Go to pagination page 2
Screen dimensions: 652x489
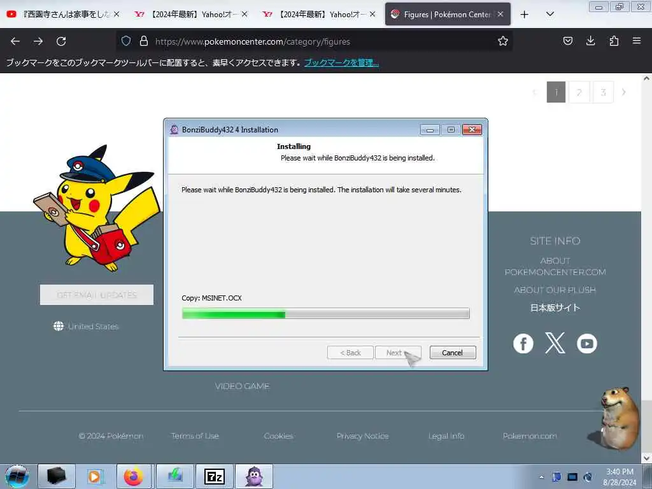579,92
